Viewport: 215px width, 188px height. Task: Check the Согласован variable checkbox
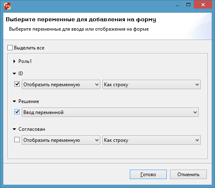pos(17,140)
